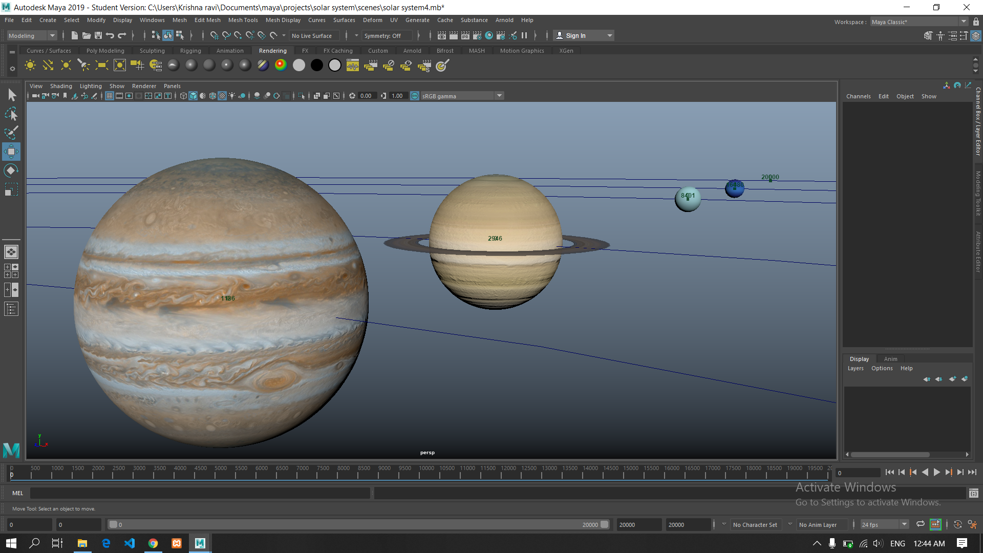The height and width of the screenshot is (553, 983).
Task: Play animation forwards
Action: point(936,472)
